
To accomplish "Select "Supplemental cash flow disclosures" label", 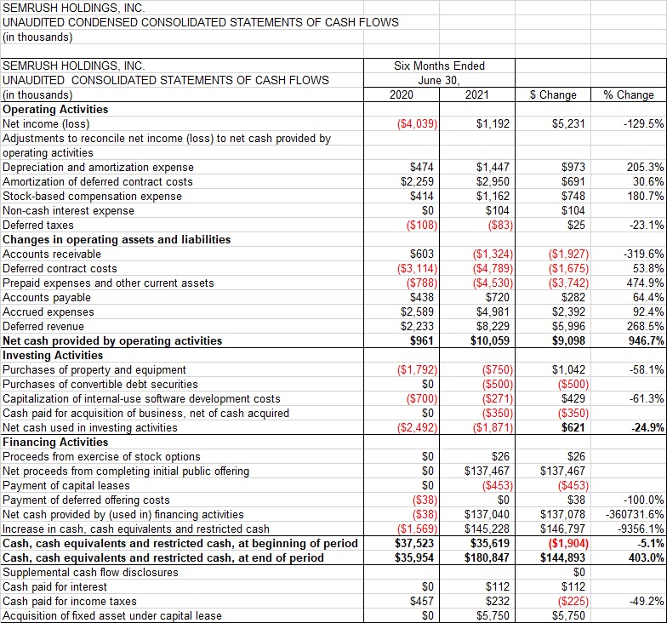I will tap(90, 572).
